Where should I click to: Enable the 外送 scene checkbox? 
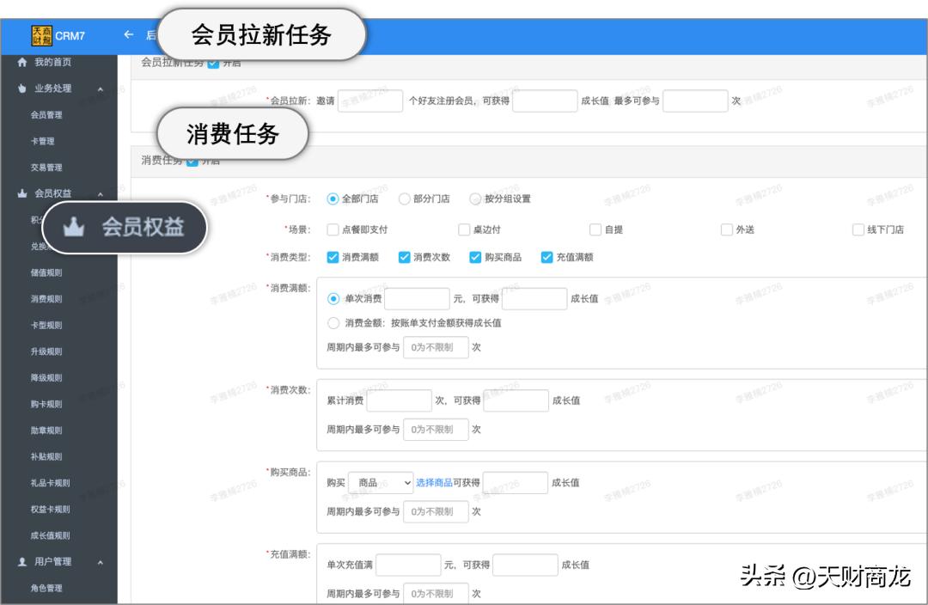click(726, 229)
